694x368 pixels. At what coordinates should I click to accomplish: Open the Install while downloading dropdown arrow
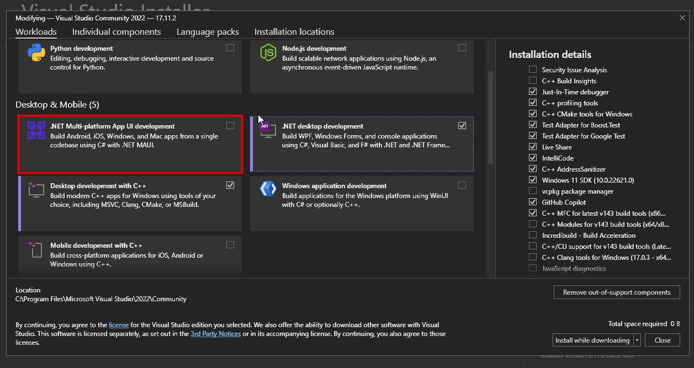pos(637,340)
